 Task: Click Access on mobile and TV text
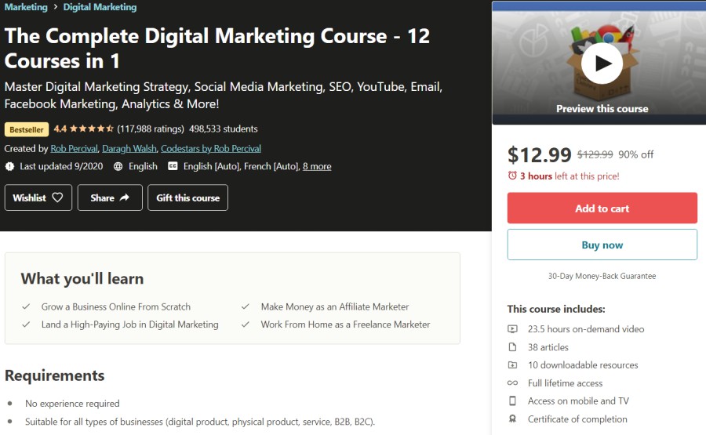[578, 401]
